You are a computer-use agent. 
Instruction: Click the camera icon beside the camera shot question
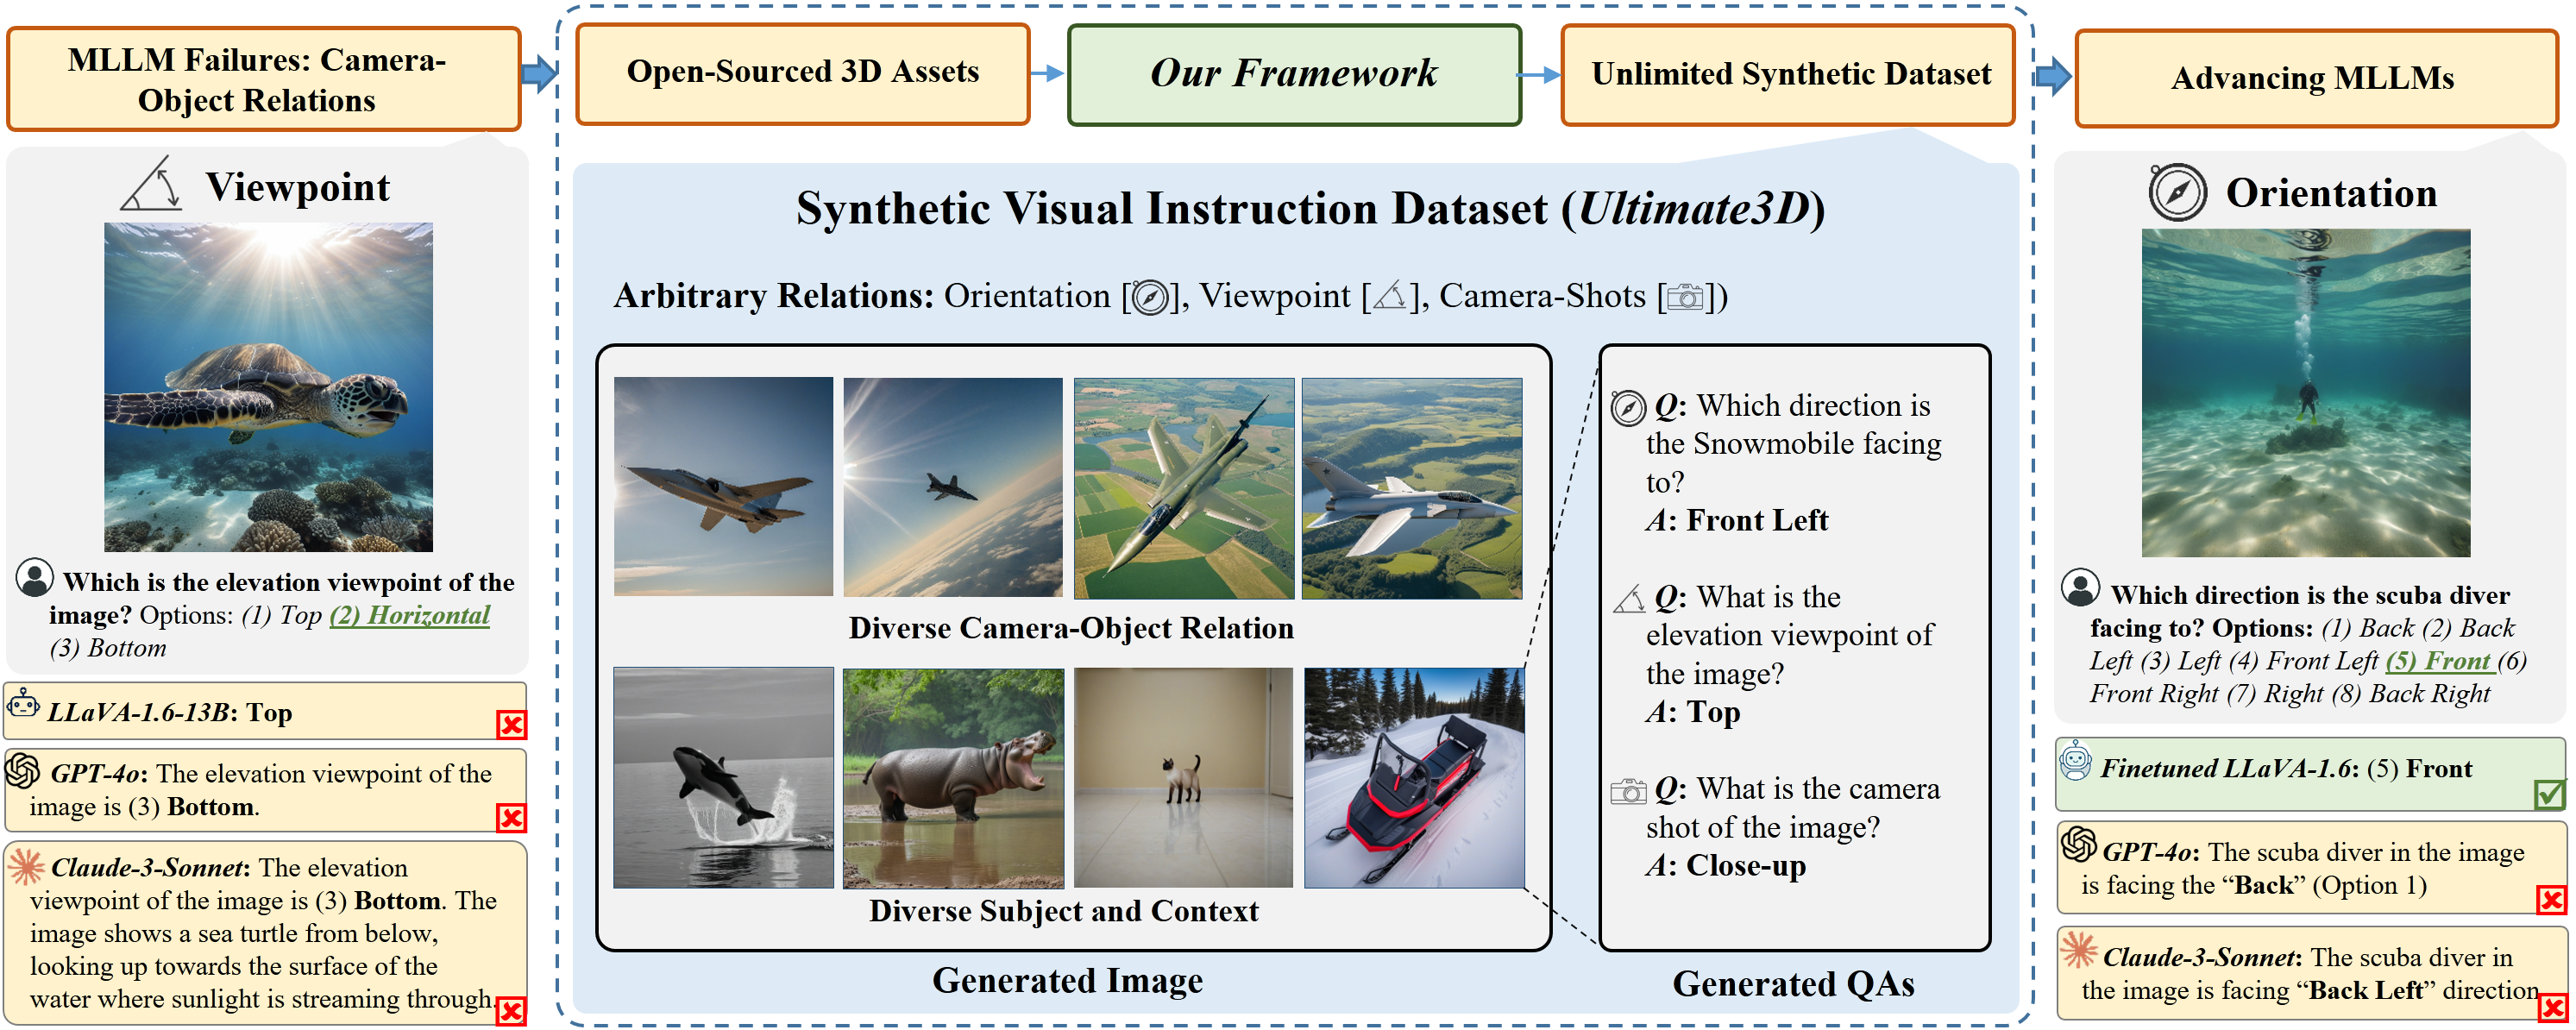pyautogui.click(x=1628, y=791)
